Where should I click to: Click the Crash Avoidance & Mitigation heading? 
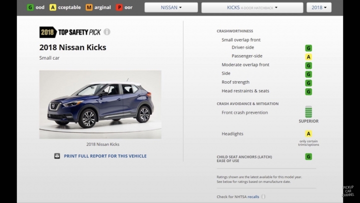[x=247, y=104]
